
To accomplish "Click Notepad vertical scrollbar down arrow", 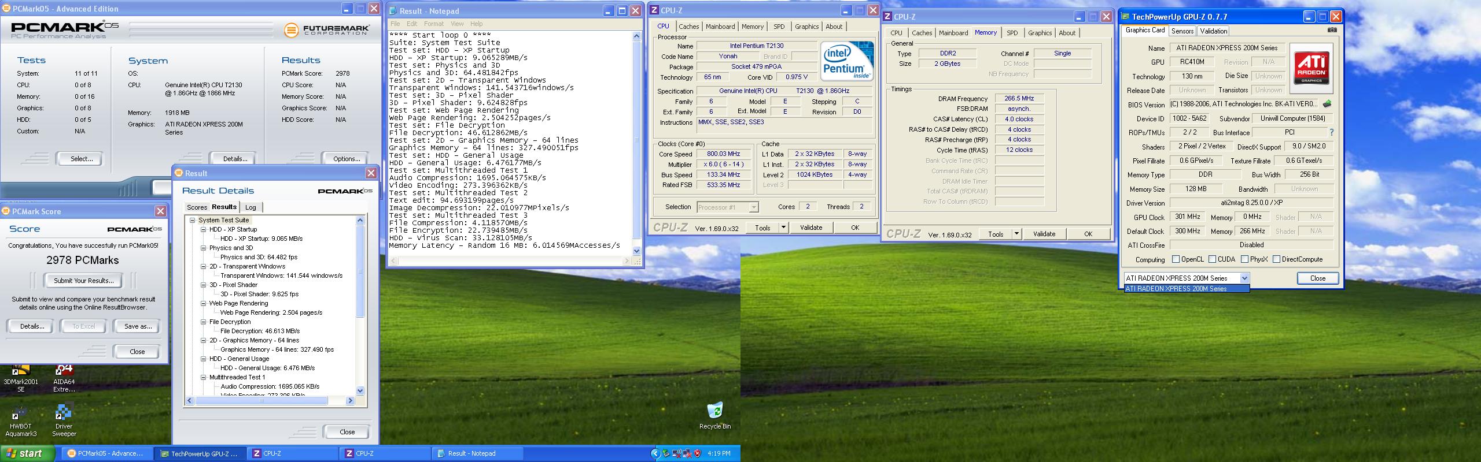I will [x=637, y=251].
